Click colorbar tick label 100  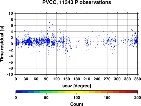(x=77, y=98)
